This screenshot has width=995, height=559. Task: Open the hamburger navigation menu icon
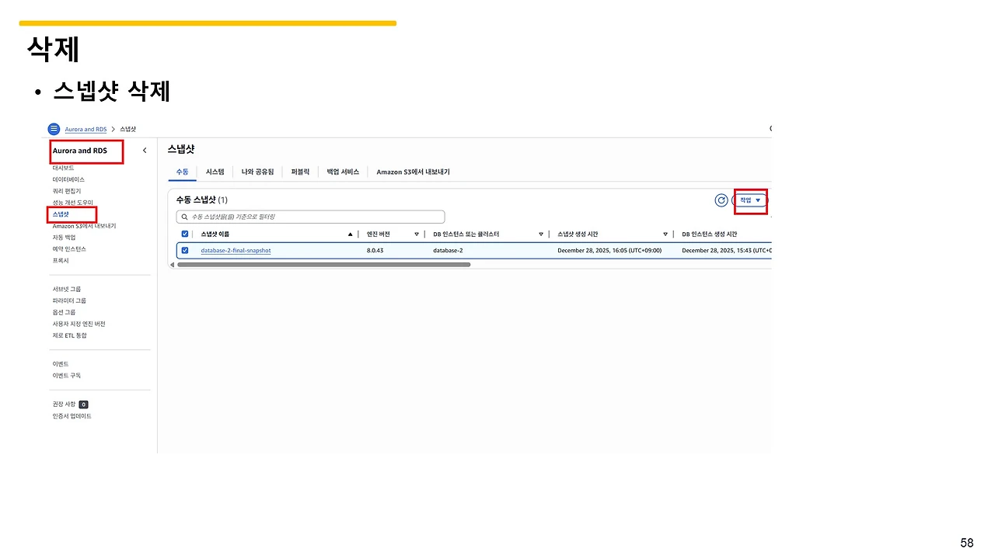click(54, 129)
